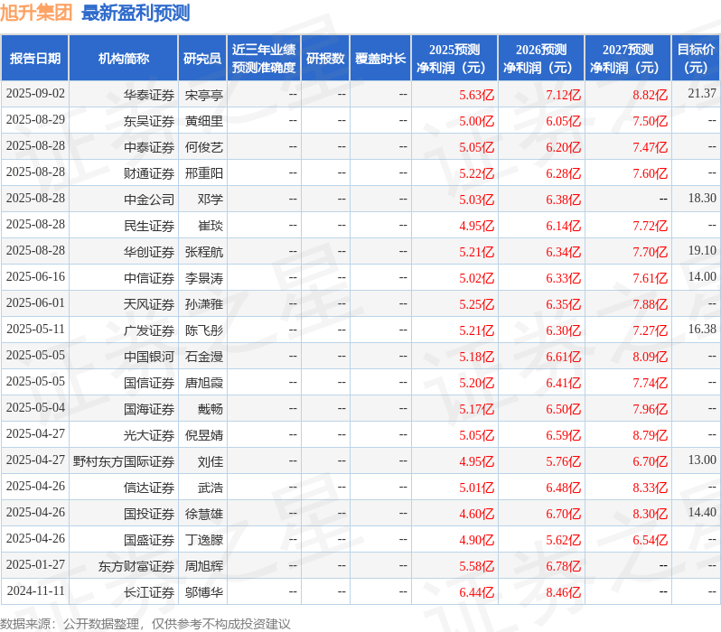Click 2027 forecast value 7.88亿
721x632 pixels.
pyautogui.click(x=651, y=305)
